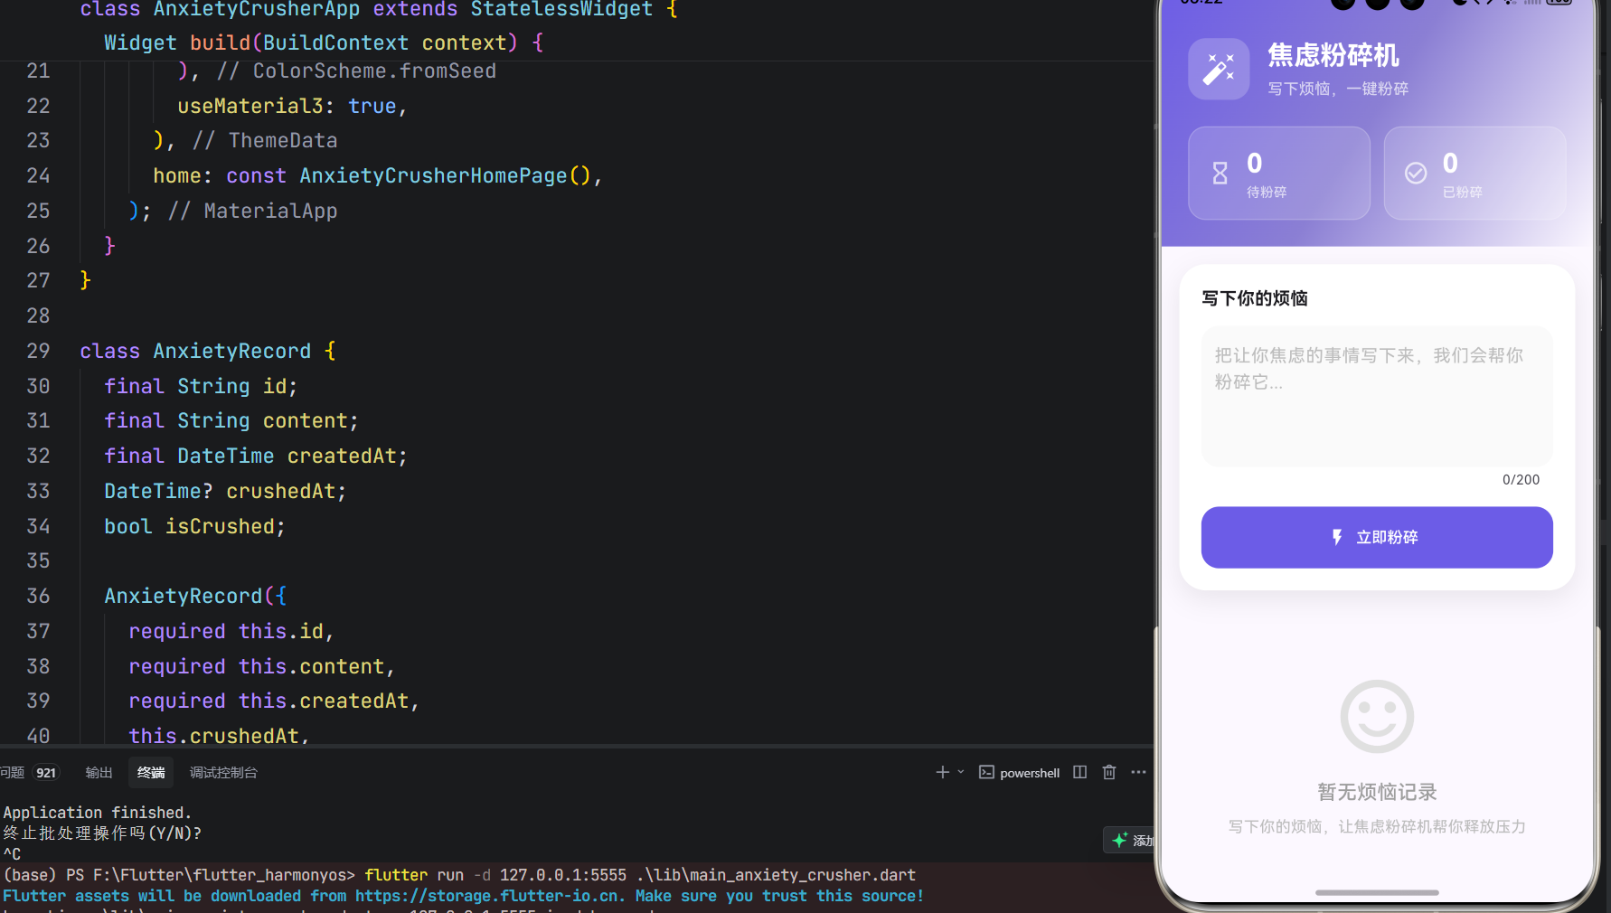1611x913 pixels.
Task: Click the line 'DateTime? crushedAt;'
Action: coord(225,491)
